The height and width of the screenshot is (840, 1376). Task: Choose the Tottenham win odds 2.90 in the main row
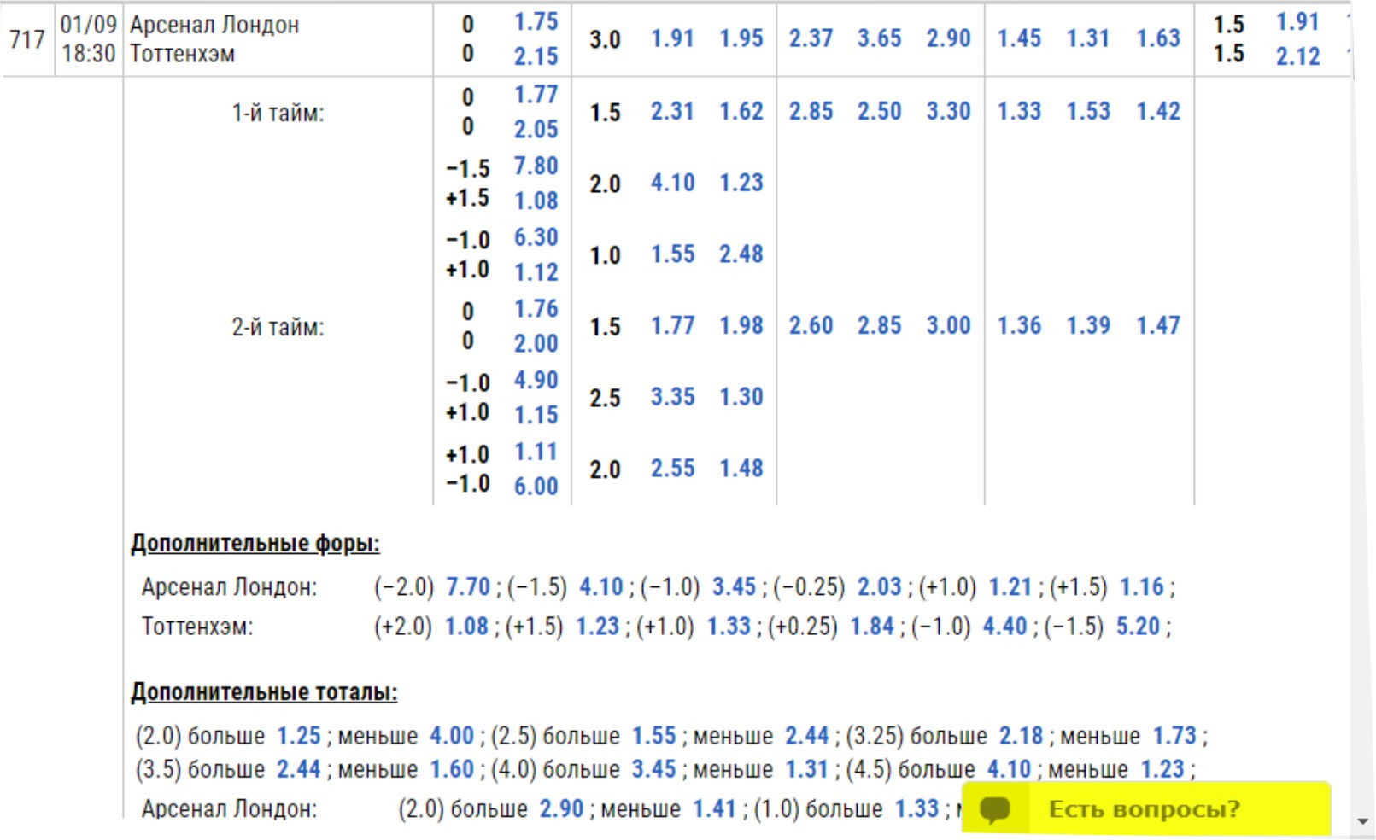pos(948,38)
